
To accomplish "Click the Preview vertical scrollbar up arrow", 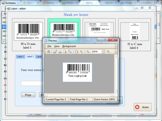I will 116,56.
